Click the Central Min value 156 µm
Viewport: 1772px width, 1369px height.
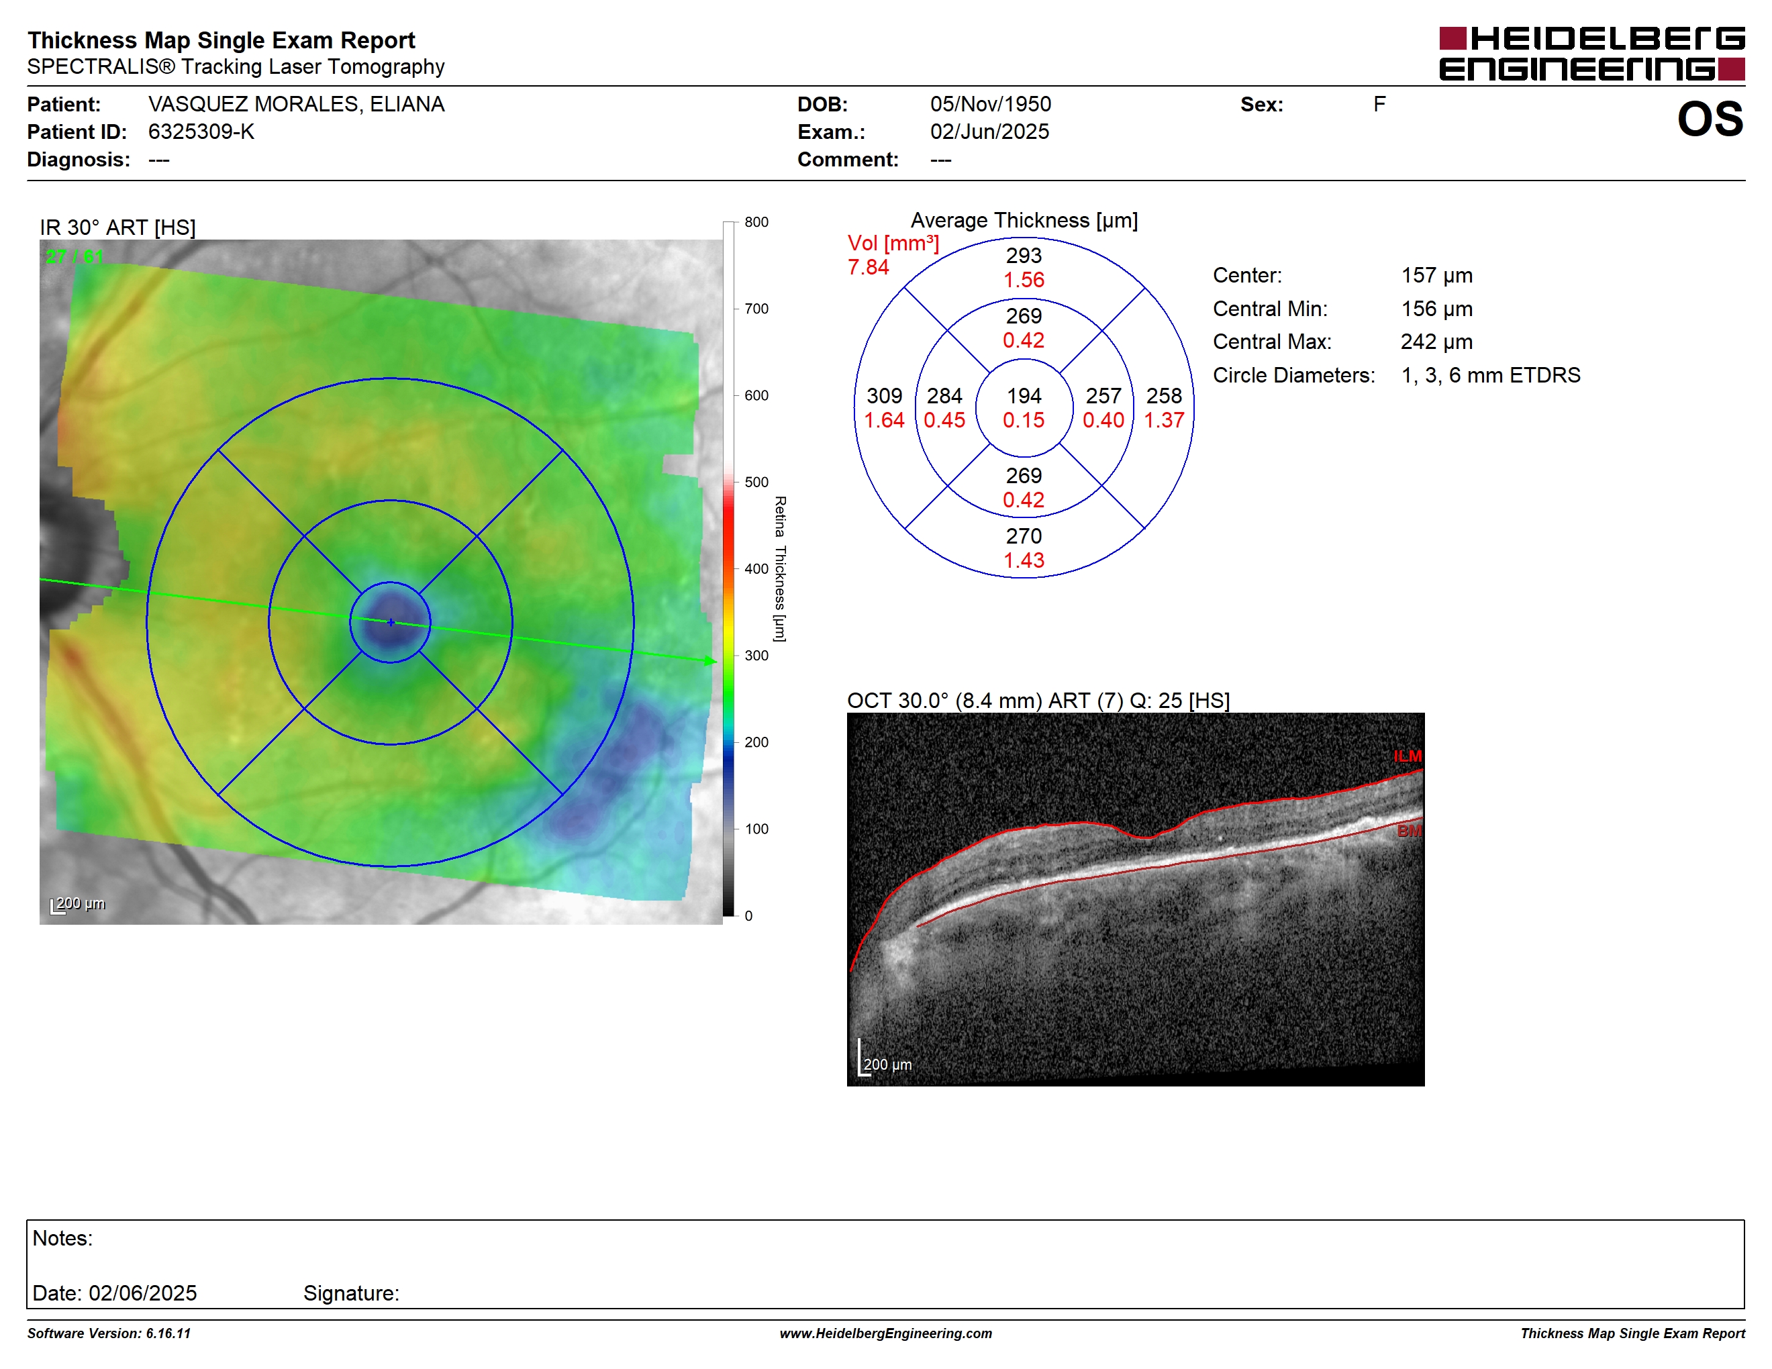click(1437, 309)
